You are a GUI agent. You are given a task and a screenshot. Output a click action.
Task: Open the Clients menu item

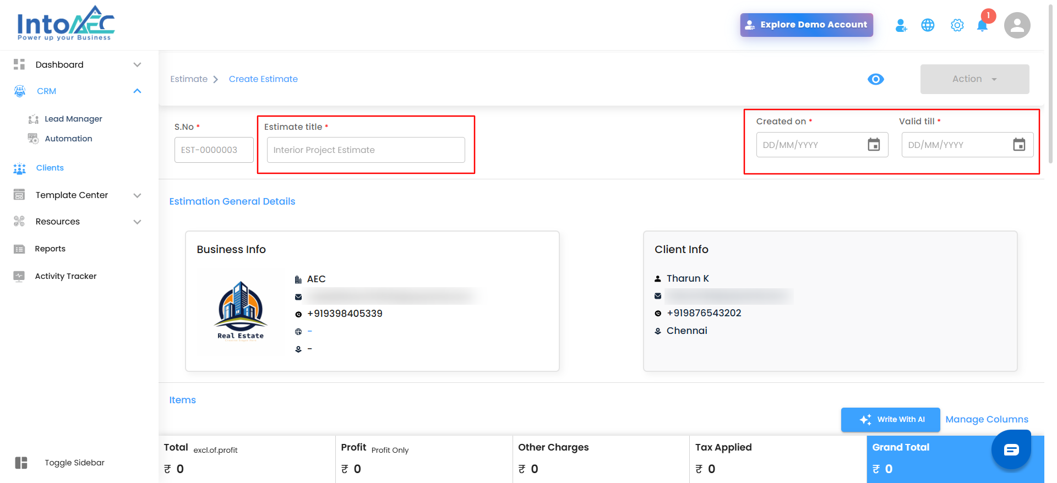tap(50, 168)
